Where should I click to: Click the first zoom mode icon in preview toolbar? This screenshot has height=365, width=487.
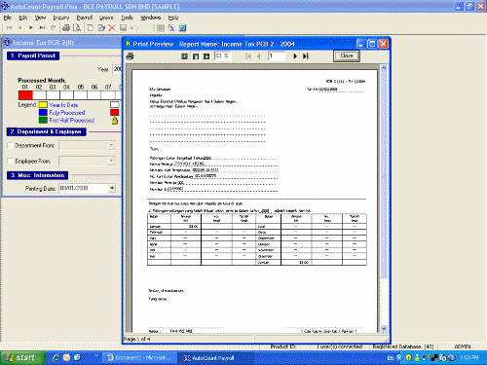(x=184, y=56)
